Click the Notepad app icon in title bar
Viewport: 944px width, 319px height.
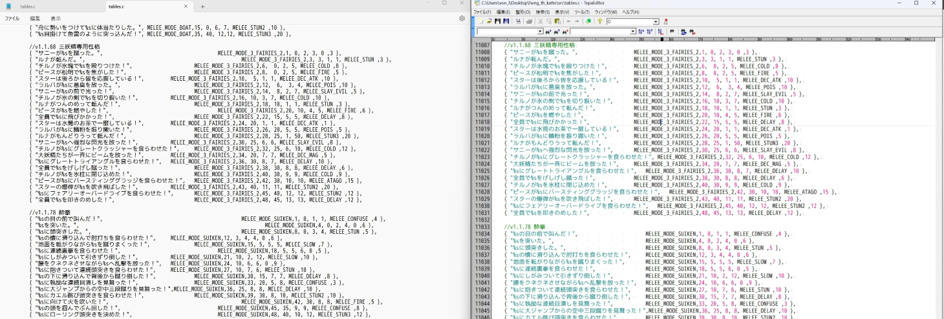[x=9, y=6]
